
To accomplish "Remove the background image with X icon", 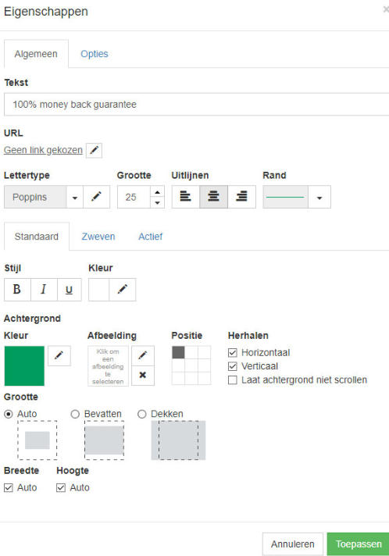I will pyautogui.click(x=143, y=376).
